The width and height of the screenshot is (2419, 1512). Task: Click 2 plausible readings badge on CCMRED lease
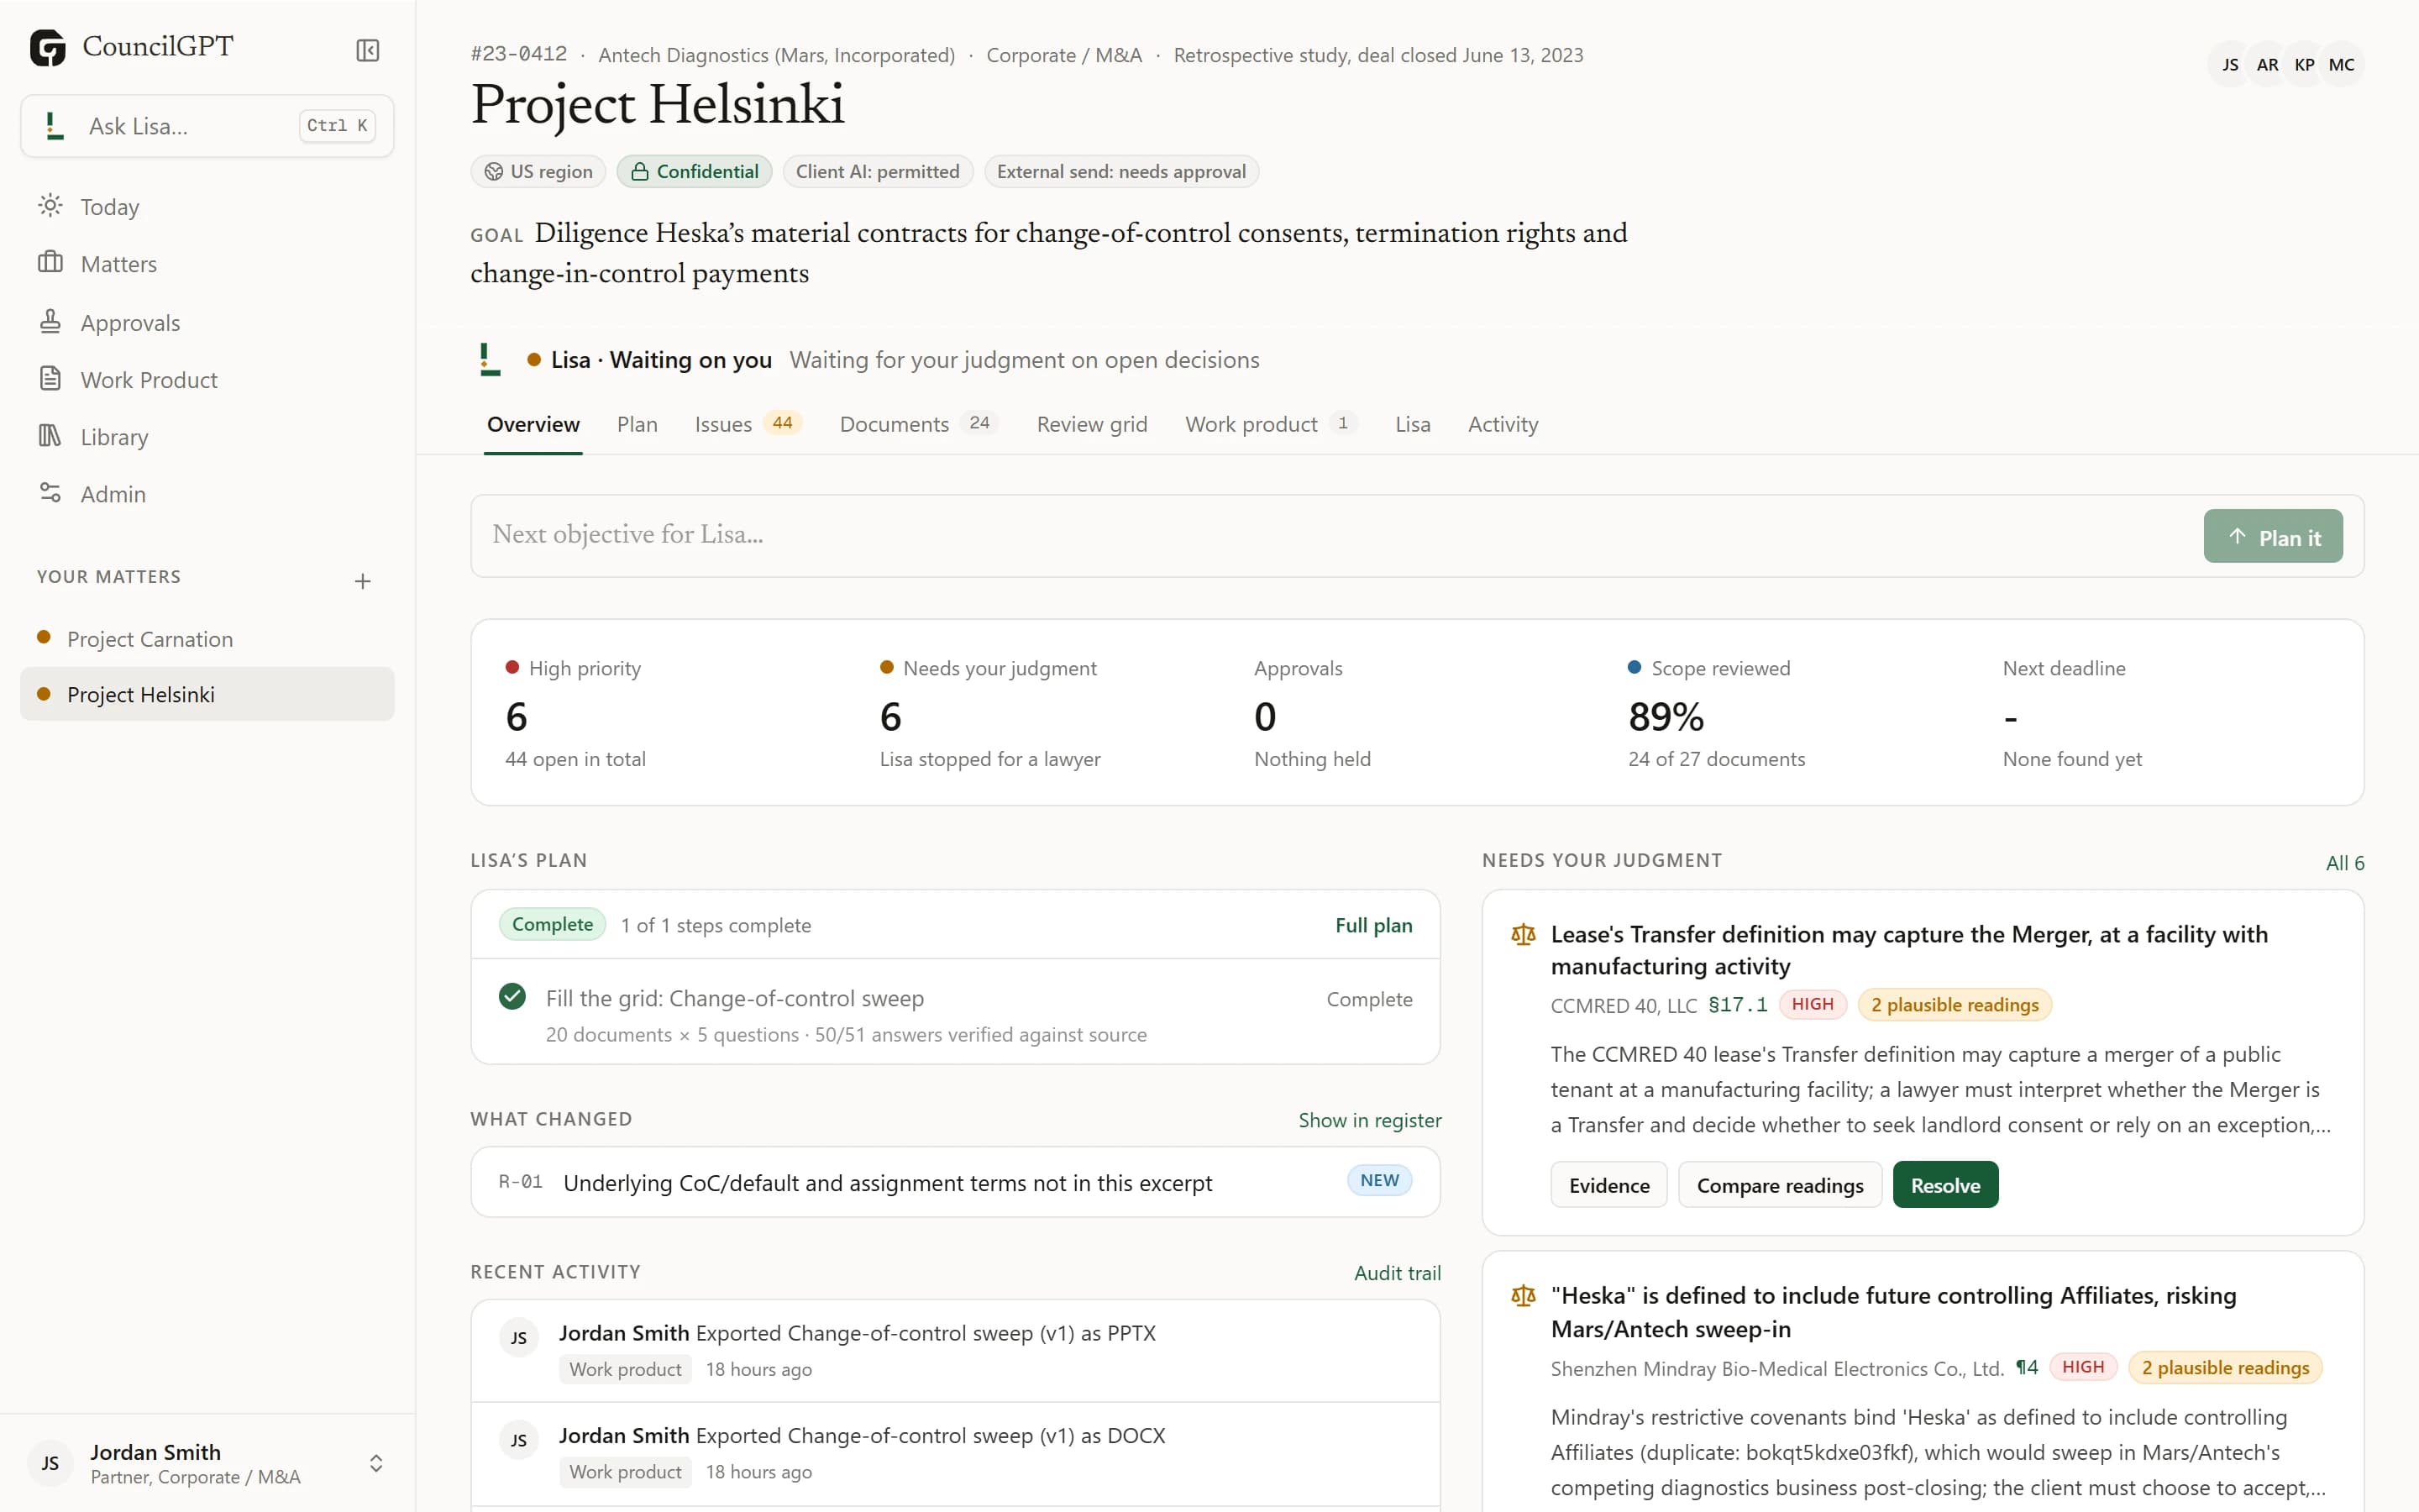(1955, 1005)
